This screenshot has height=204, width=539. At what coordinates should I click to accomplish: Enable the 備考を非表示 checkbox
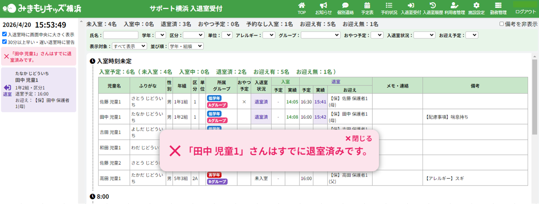pos(502,24)
